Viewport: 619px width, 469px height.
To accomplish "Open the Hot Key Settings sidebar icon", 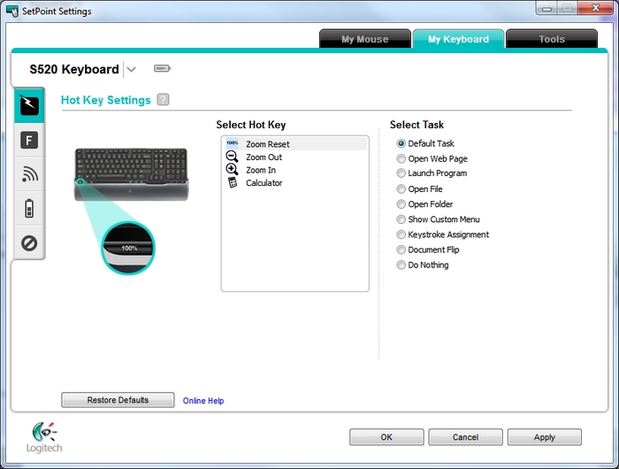I will pyautogui.click(x=29, y=105).
